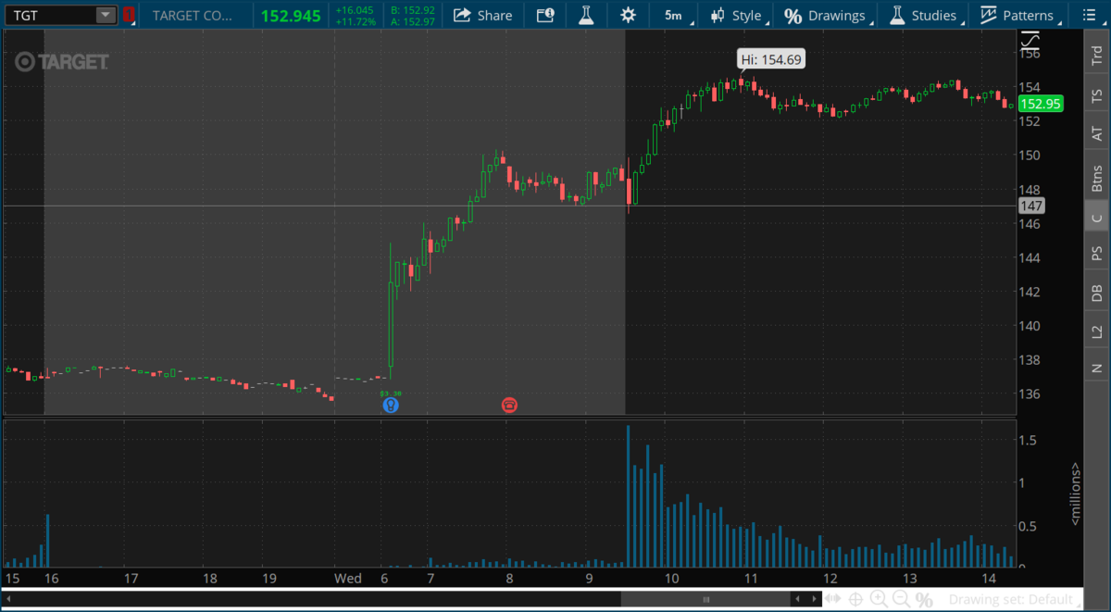Viewport: 1111px width, 612px height.
Task: Open the Btns side tab
Action: 1096,177
